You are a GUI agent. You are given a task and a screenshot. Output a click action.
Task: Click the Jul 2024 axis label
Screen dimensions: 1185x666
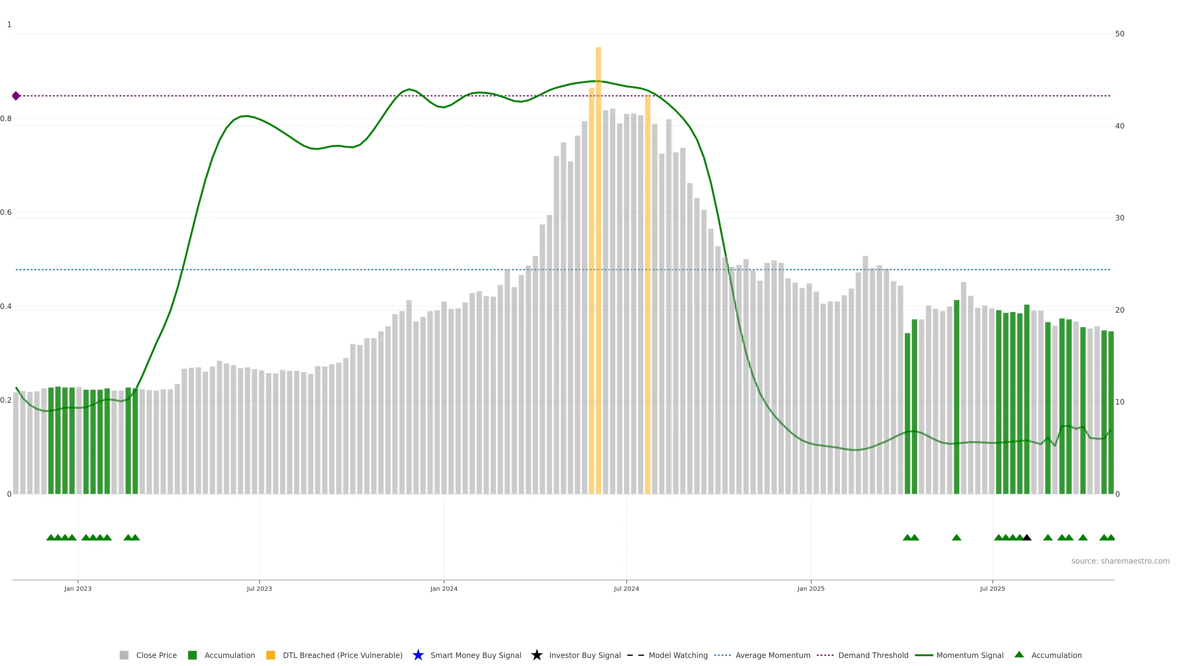click(626, 588)
